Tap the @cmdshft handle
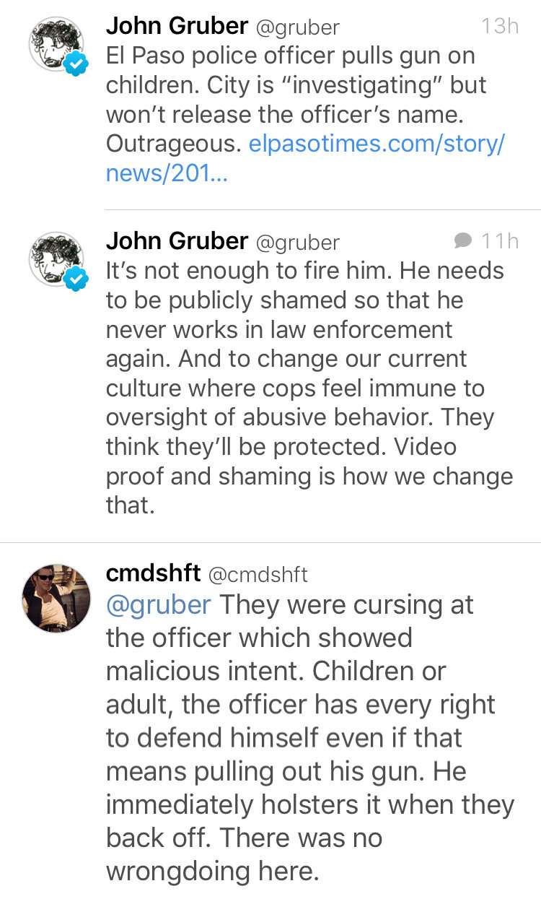541x899 pixels. (x=258, y=574)
